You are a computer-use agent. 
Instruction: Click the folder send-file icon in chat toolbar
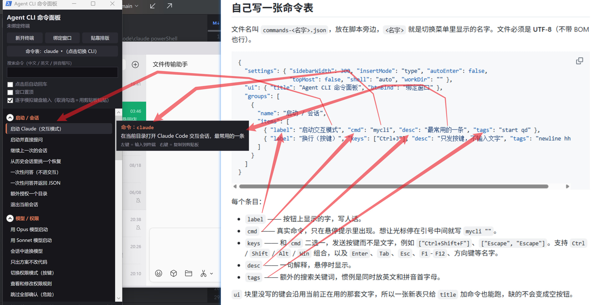tap(188, 273)
